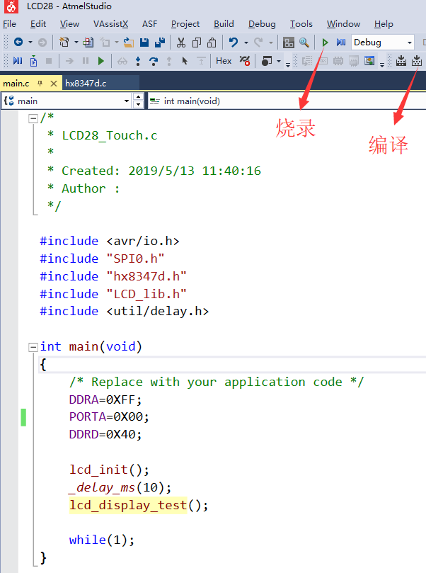Click the #include "SPI0.h" line

point(102,259)
